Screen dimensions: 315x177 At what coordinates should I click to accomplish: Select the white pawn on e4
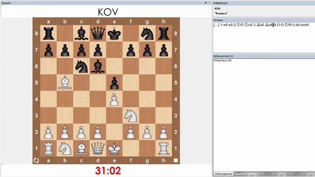pyautogui.click(x=114, y=99)
